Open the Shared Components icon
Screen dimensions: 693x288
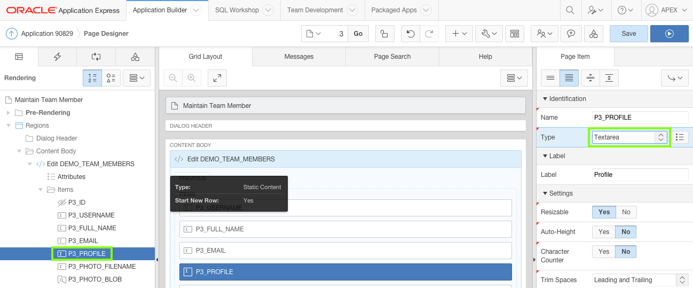pos(593,34)
